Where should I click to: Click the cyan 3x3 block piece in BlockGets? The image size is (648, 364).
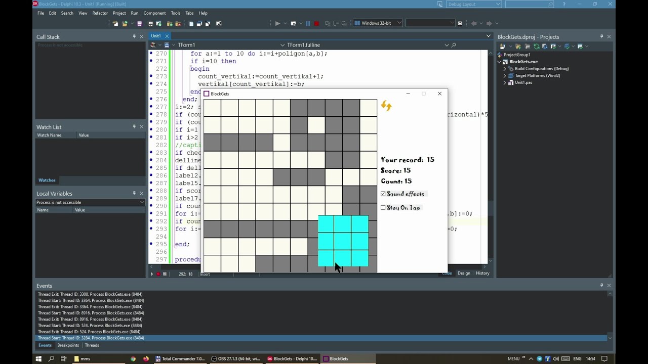(343, 241)
